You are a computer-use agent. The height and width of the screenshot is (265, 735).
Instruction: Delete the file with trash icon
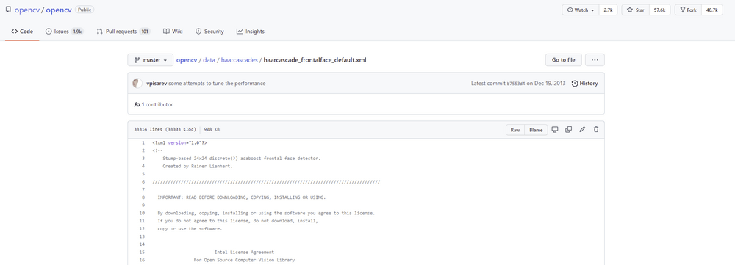point(596,130)
